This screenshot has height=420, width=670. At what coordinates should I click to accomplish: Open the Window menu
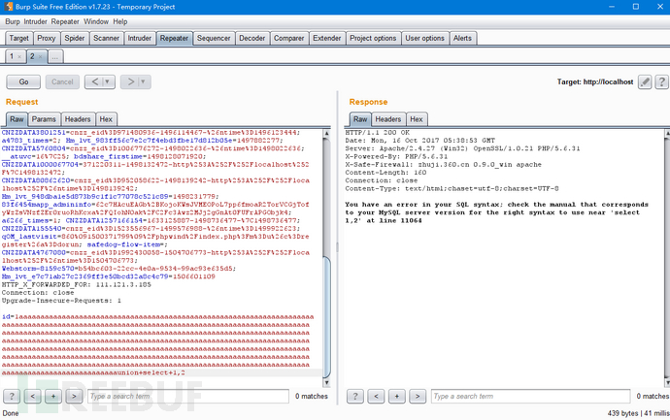click(x=96, y=21)
